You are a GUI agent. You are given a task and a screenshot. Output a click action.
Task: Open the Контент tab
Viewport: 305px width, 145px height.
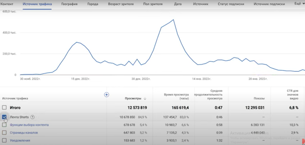pyautogui.click(x=7, y=4)
